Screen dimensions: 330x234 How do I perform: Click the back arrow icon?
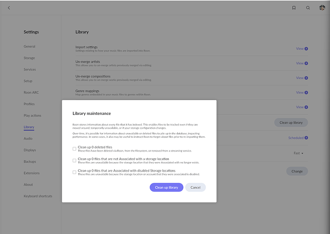9,8
